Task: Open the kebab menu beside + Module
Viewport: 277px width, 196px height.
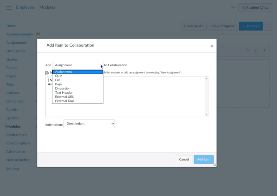Action: coord(268,26)
